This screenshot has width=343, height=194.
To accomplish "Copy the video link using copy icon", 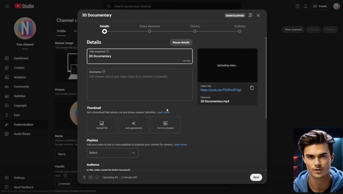I will [252, 88].
